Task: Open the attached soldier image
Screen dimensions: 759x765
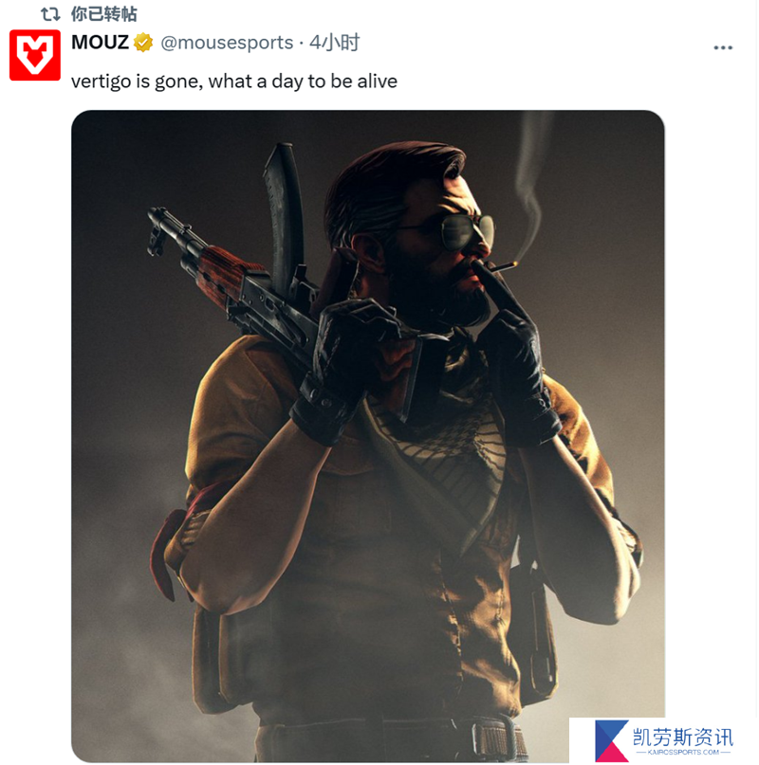Action: tap(368, 436)
